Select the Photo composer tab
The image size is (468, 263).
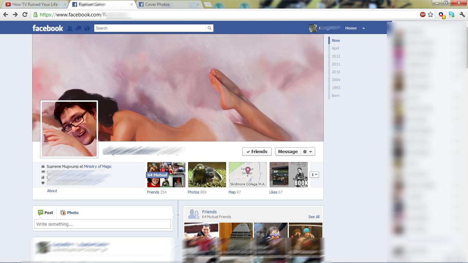(70, 213)
